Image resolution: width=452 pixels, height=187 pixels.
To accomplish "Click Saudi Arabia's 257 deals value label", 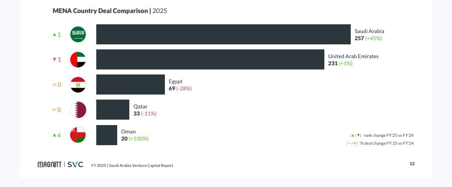I will tap(359, 38).
